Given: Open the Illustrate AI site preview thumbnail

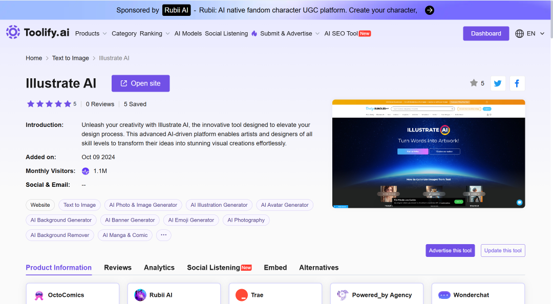Looking at the screenshot, I should coord(429,154).
